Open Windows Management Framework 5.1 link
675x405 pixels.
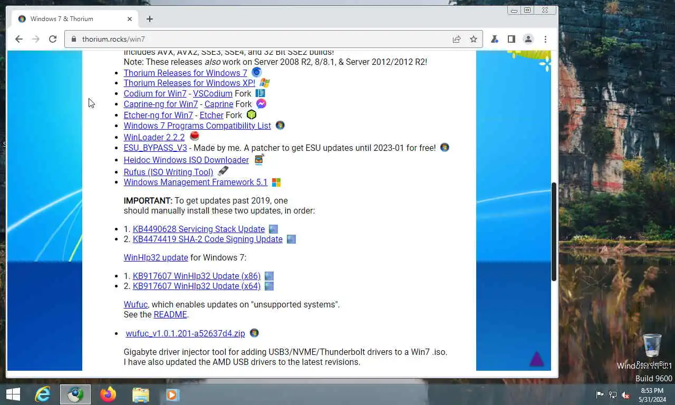(x=196, y=182)
